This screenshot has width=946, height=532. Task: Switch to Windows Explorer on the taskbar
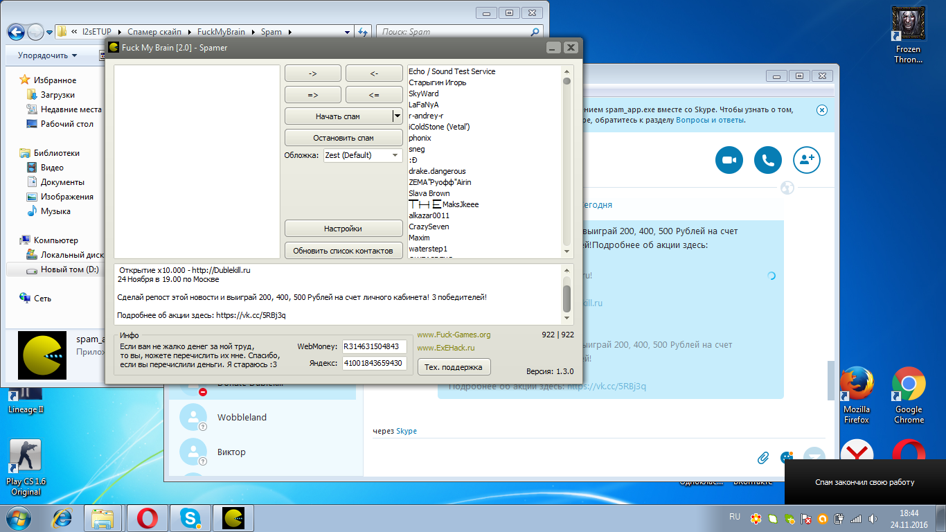point(103,518)
